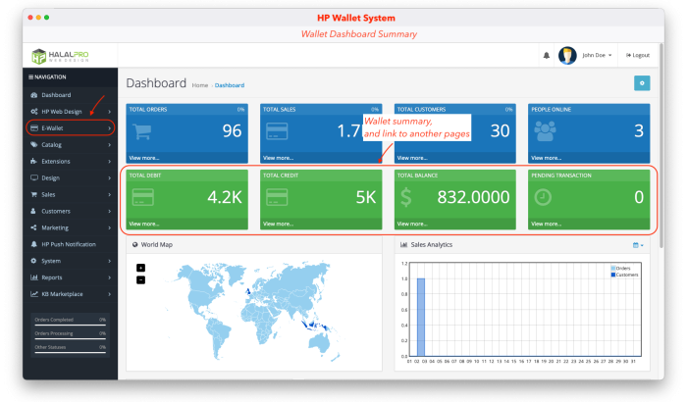Open the Sales Analytics calendar range dropdown
The image size is (687, 402).
[638, 245]
